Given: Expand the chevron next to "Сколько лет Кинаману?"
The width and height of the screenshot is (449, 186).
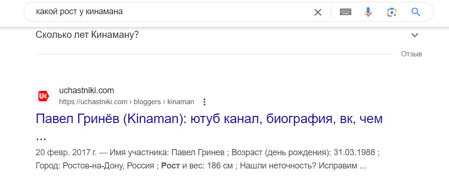Looking at the screenshot, I should click(x=415, y=35).
